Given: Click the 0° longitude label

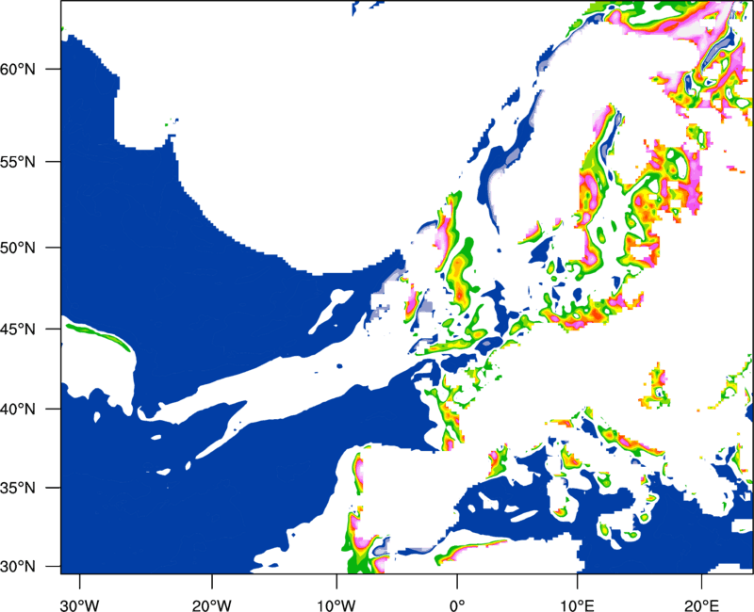Looking at the screenshot, I should coord(457,605).
